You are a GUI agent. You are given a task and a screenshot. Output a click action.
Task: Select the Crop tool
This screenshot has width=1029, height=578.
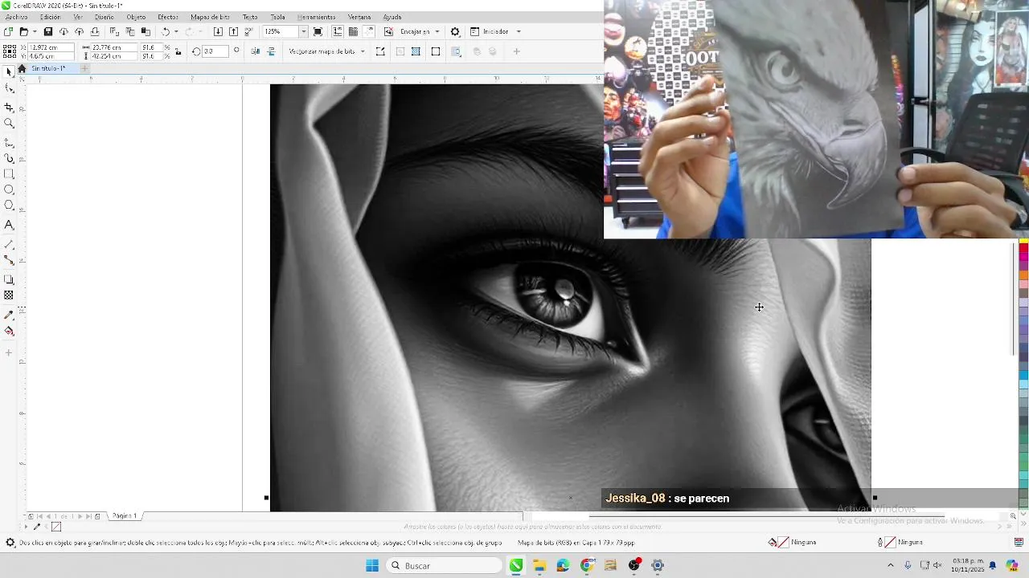coord(9,107)
